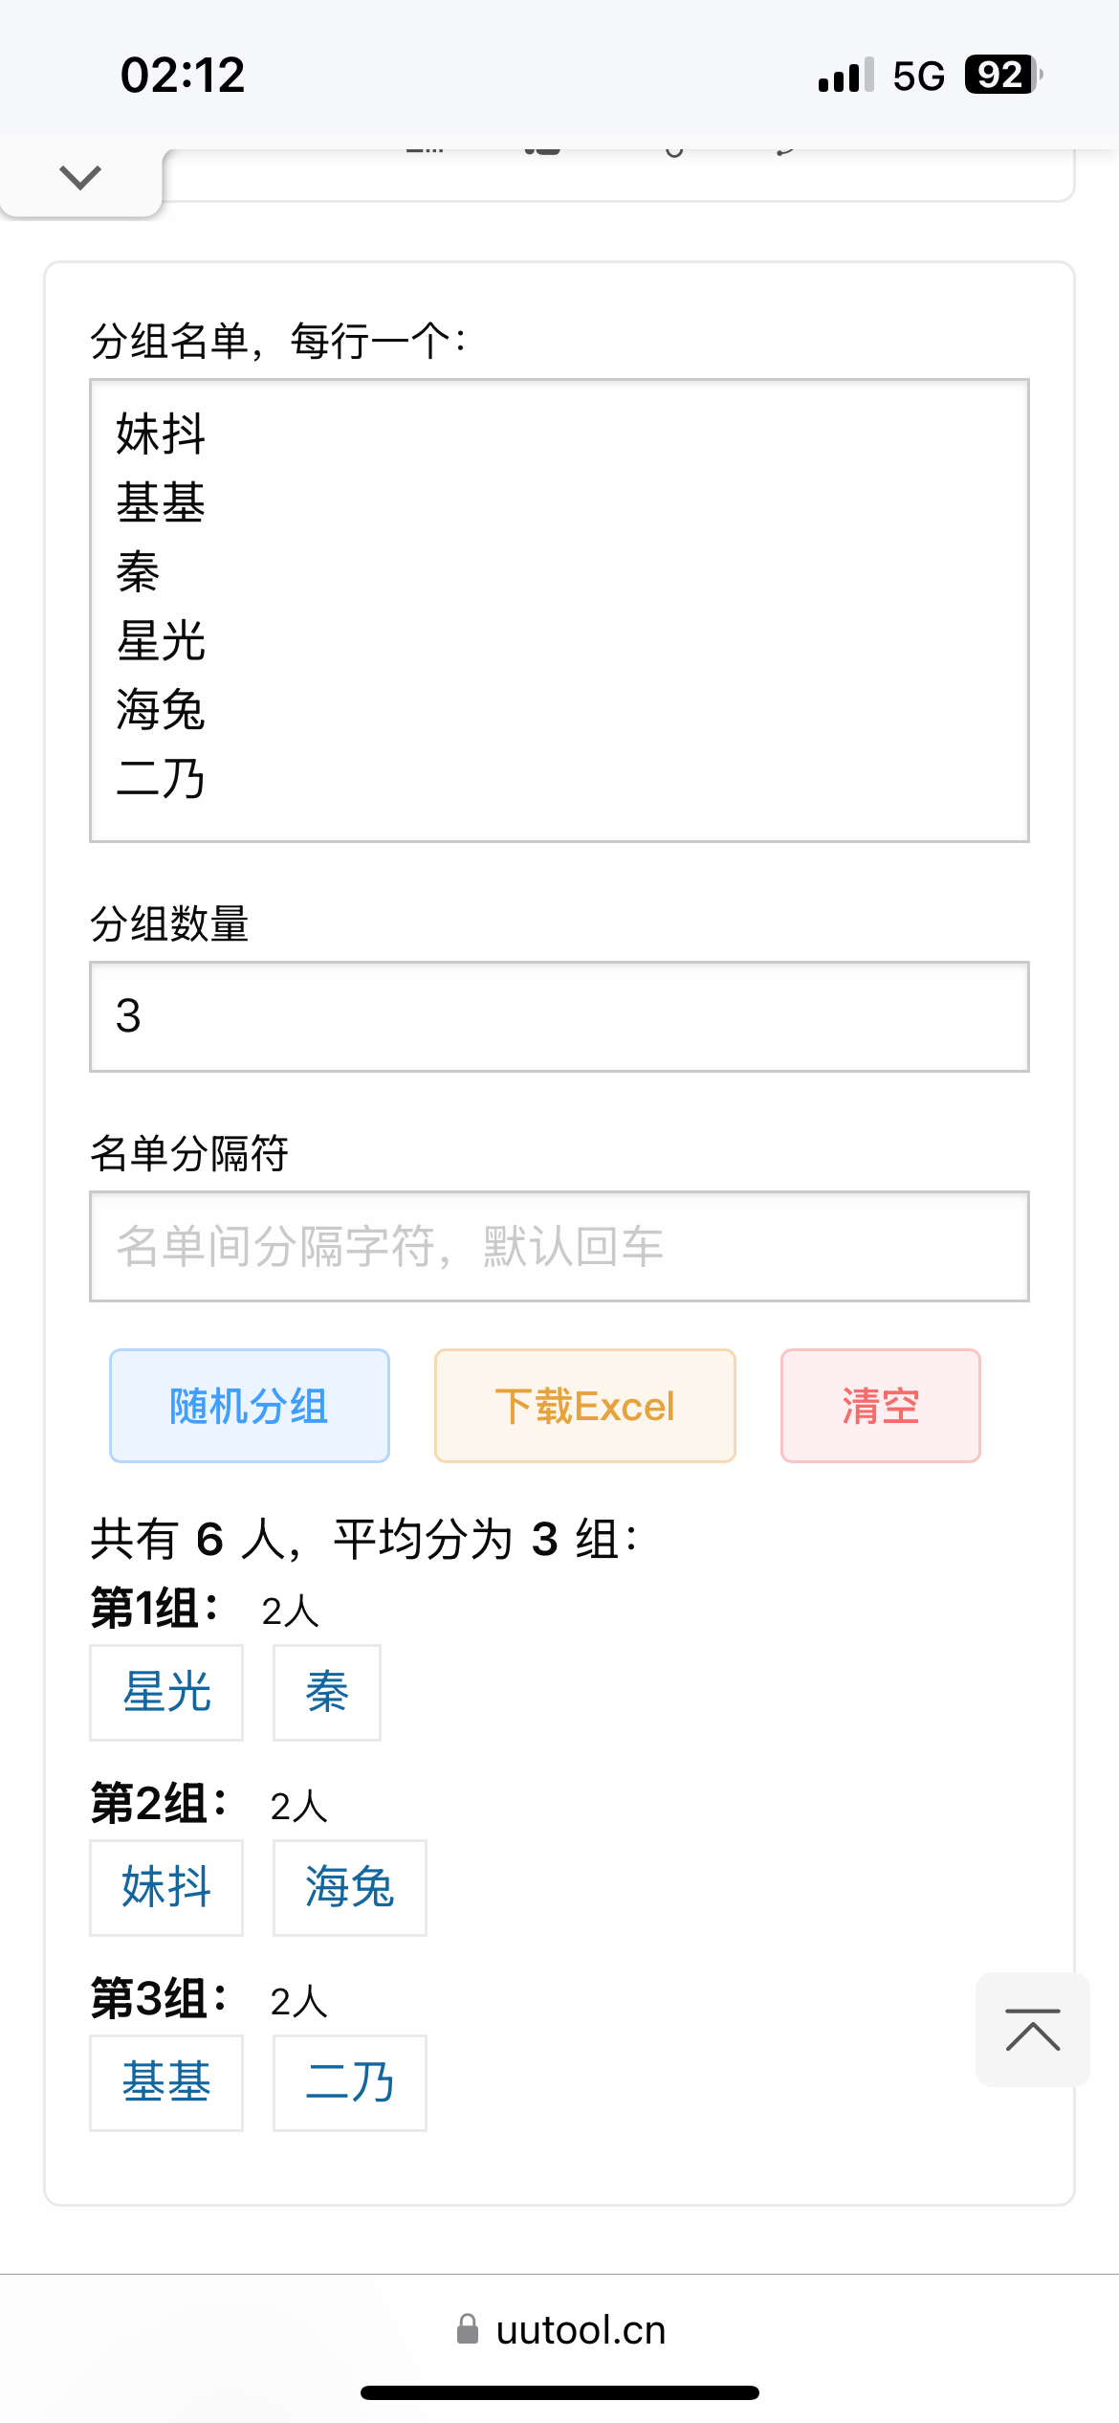Tap the scroll-to-top arrow button
Viewport: 1119px width, 2423px height.
[x=1032, y=2029]
